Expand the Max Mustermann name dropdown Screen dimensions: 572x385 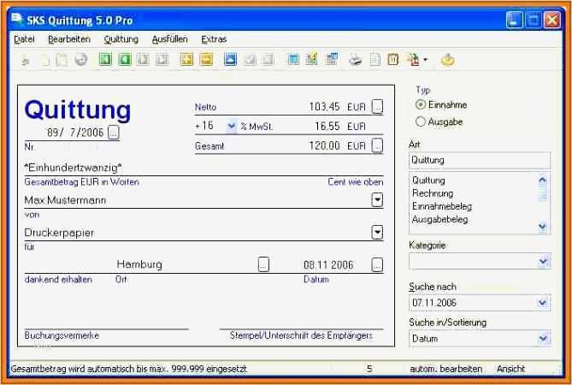pos(377,200)
